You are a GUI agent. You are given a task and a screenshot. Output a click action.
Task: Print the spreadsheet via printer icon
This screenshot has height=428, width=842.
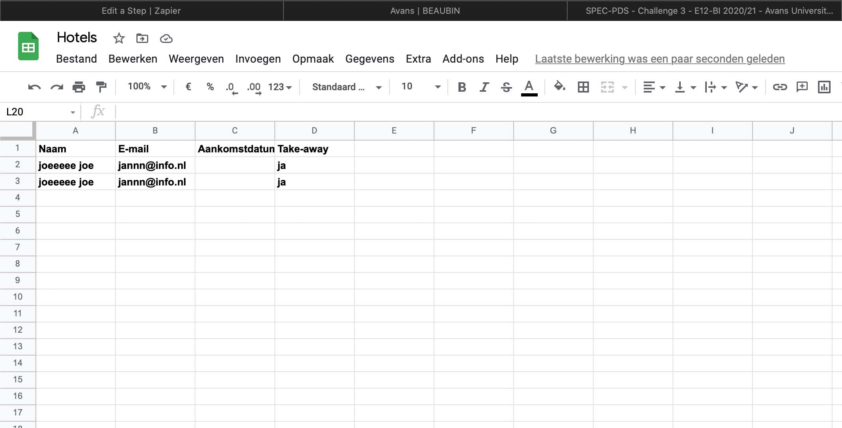[x=79, y=87]
